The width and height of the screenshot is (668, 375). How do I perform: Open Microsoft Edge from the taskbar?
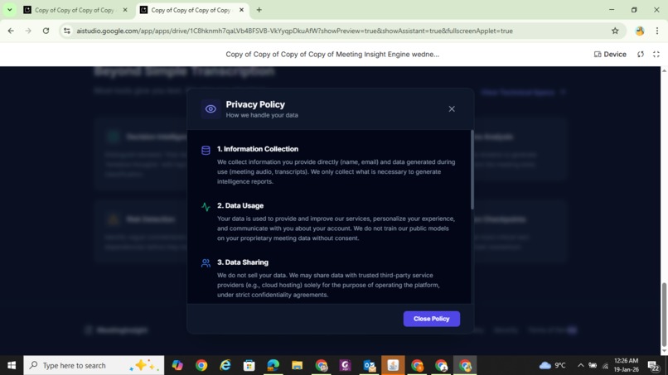[x=273, y=365]
